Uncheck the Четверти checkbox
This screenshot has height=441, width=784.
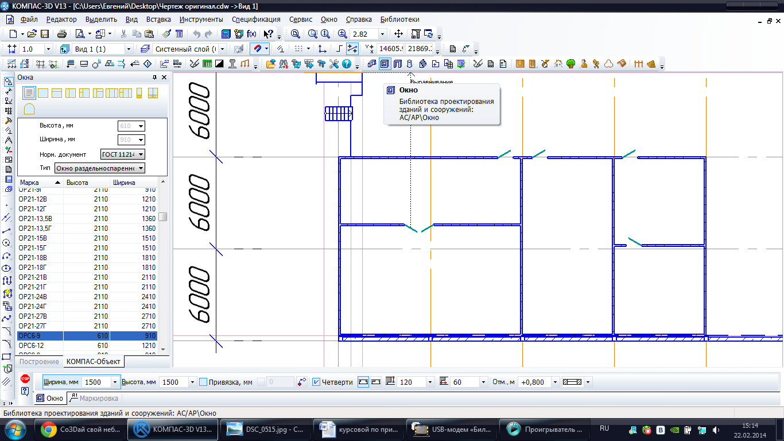pyautogui.click(x=316, y=382)
